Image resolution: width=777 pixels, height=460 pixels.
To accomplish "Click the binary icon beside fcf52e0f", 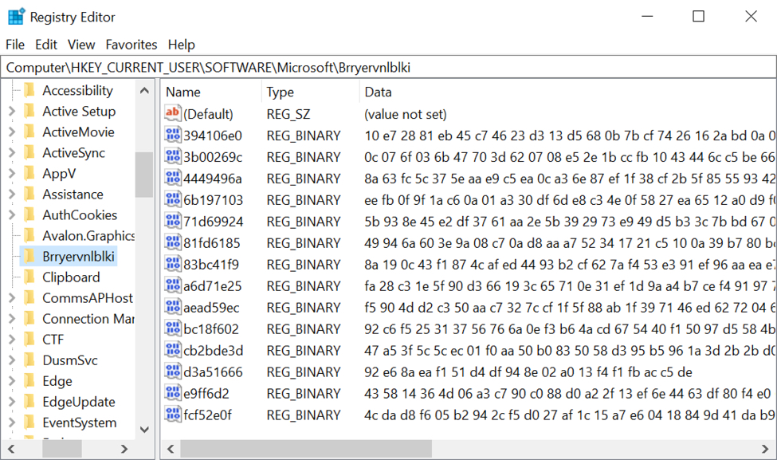I will (173, 415).
